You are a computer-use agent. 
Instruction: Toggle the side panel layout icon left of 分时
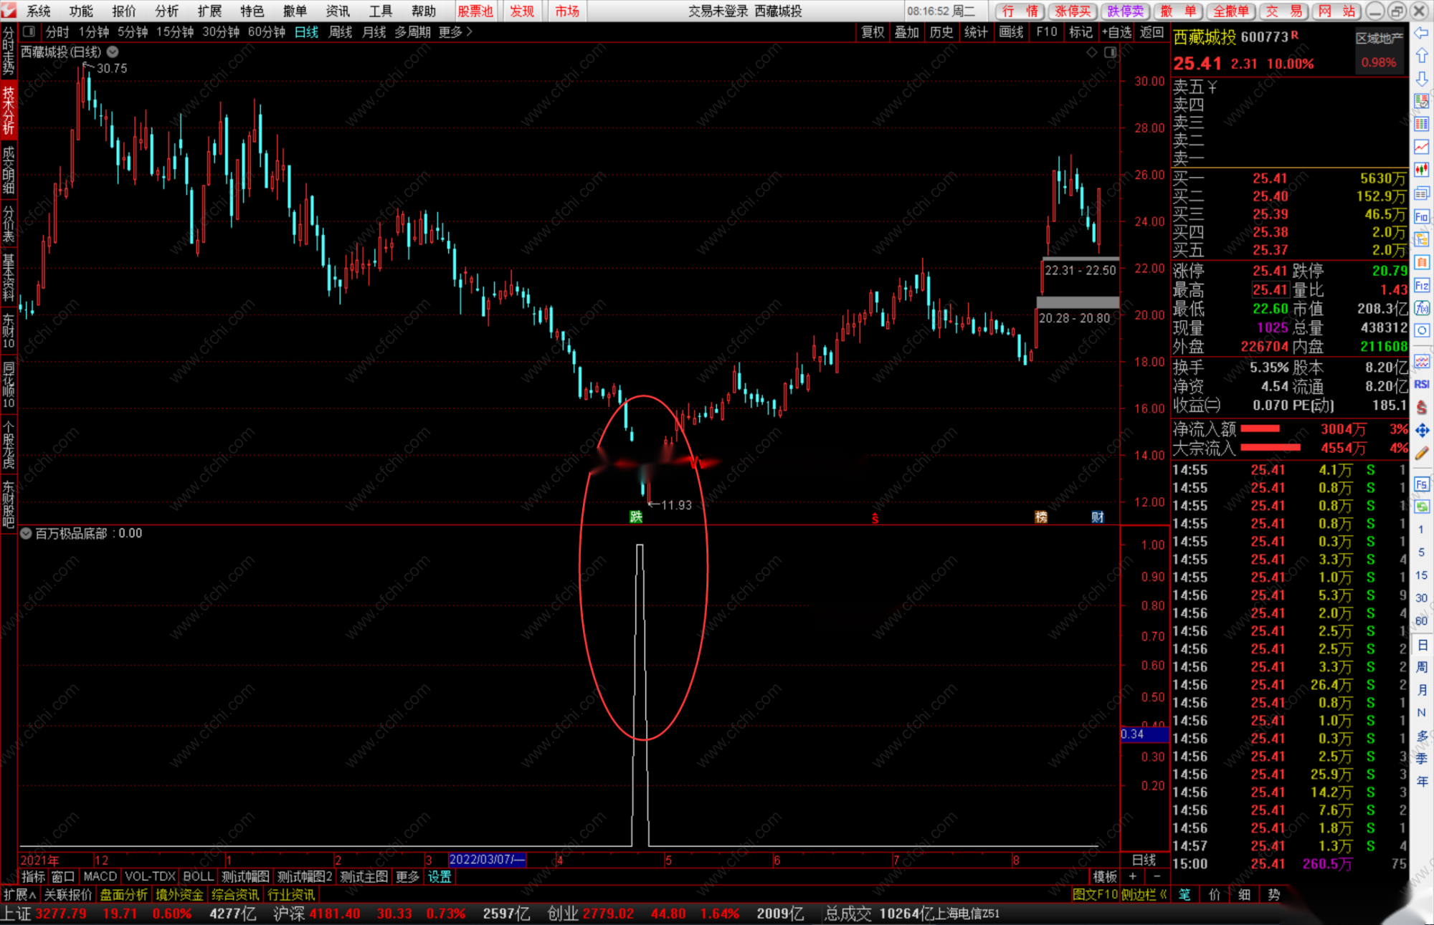tap(29, 32)
